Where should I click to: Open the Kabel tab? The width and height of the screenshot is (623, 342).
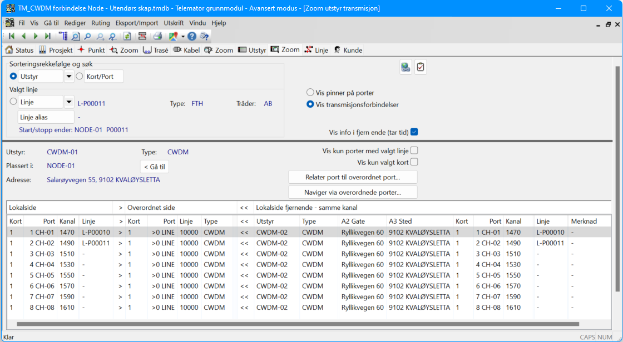click(x=186, y=50)
